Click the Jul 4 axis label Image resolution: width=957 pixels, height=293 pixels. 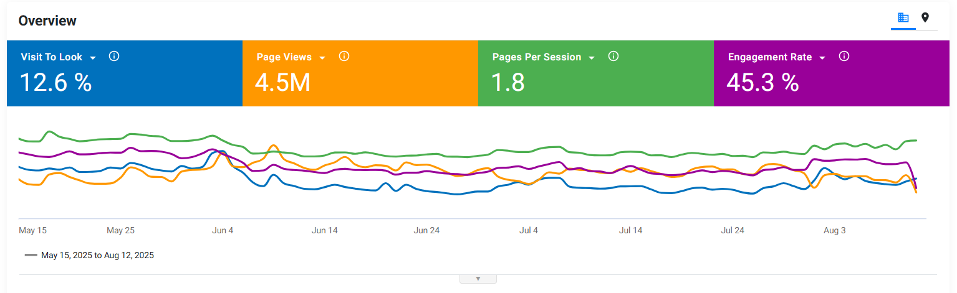click(x=528, y=230)
